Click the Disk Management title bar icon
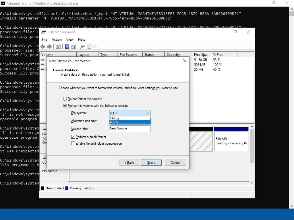This screenshot has height=220, width=294. pos(44,32)
